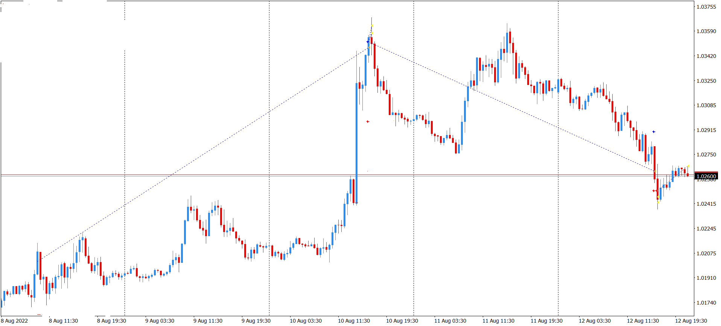
Task: Click the 1.01740 price axis label
Action: [706, 303]
